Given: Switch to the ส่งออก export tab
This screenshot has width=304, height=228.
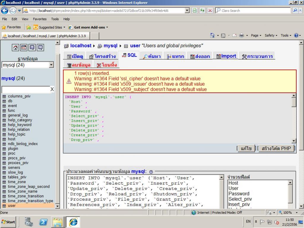Looking at the screenshot, I should coord(200,56).
